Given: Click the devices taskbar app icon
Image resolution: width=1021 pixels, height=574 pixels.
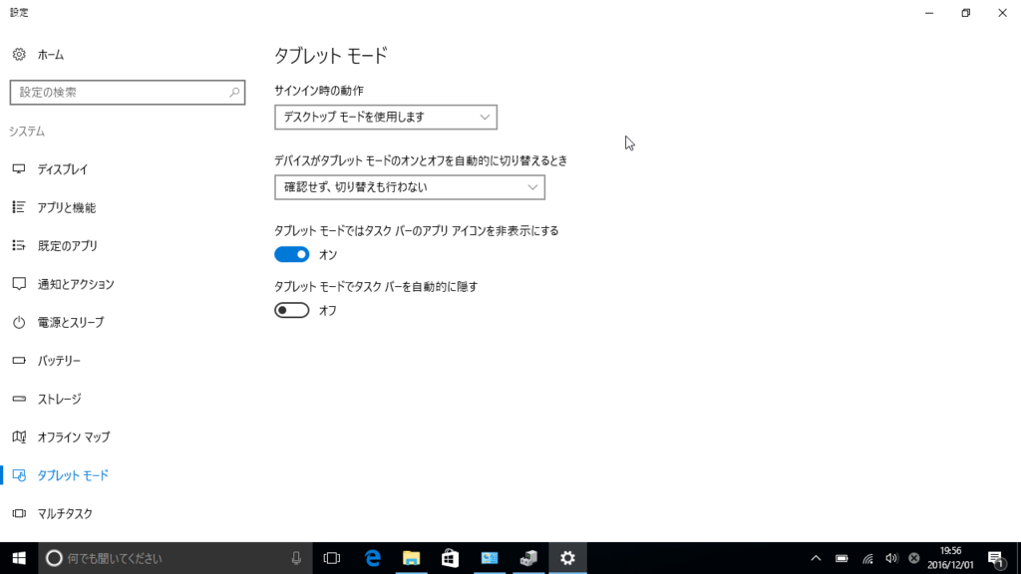Looking at the screenshot, I should tap(528, 558).
